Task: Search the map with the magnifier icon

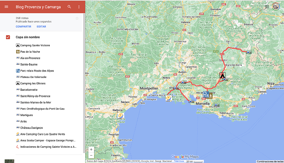Action: point(69,7)
